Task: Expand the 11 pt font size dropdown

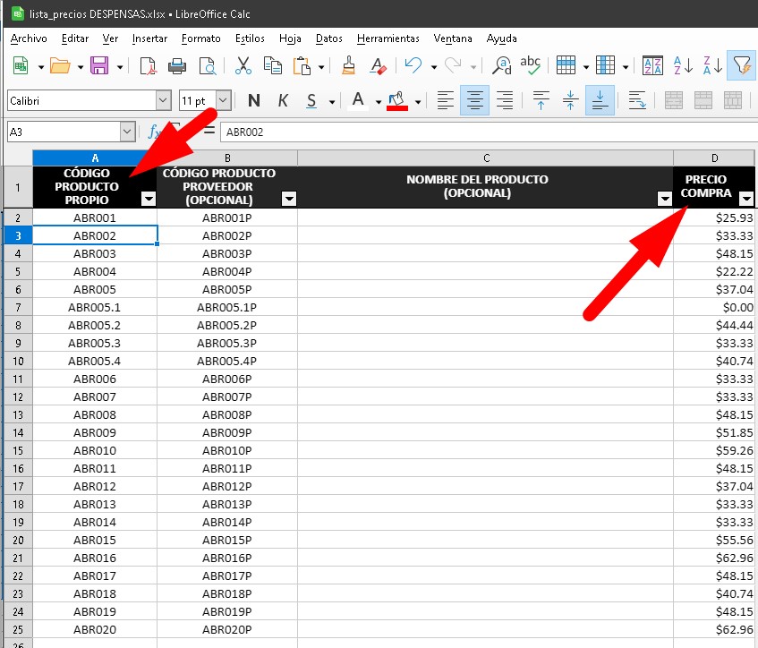Action: 223,100
